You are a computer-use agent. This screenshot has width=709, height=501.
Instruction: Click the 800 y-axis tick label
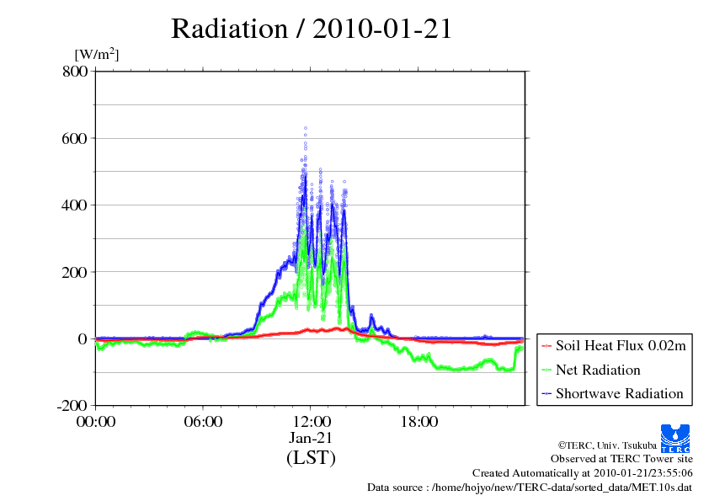click(x=75, y=72)
